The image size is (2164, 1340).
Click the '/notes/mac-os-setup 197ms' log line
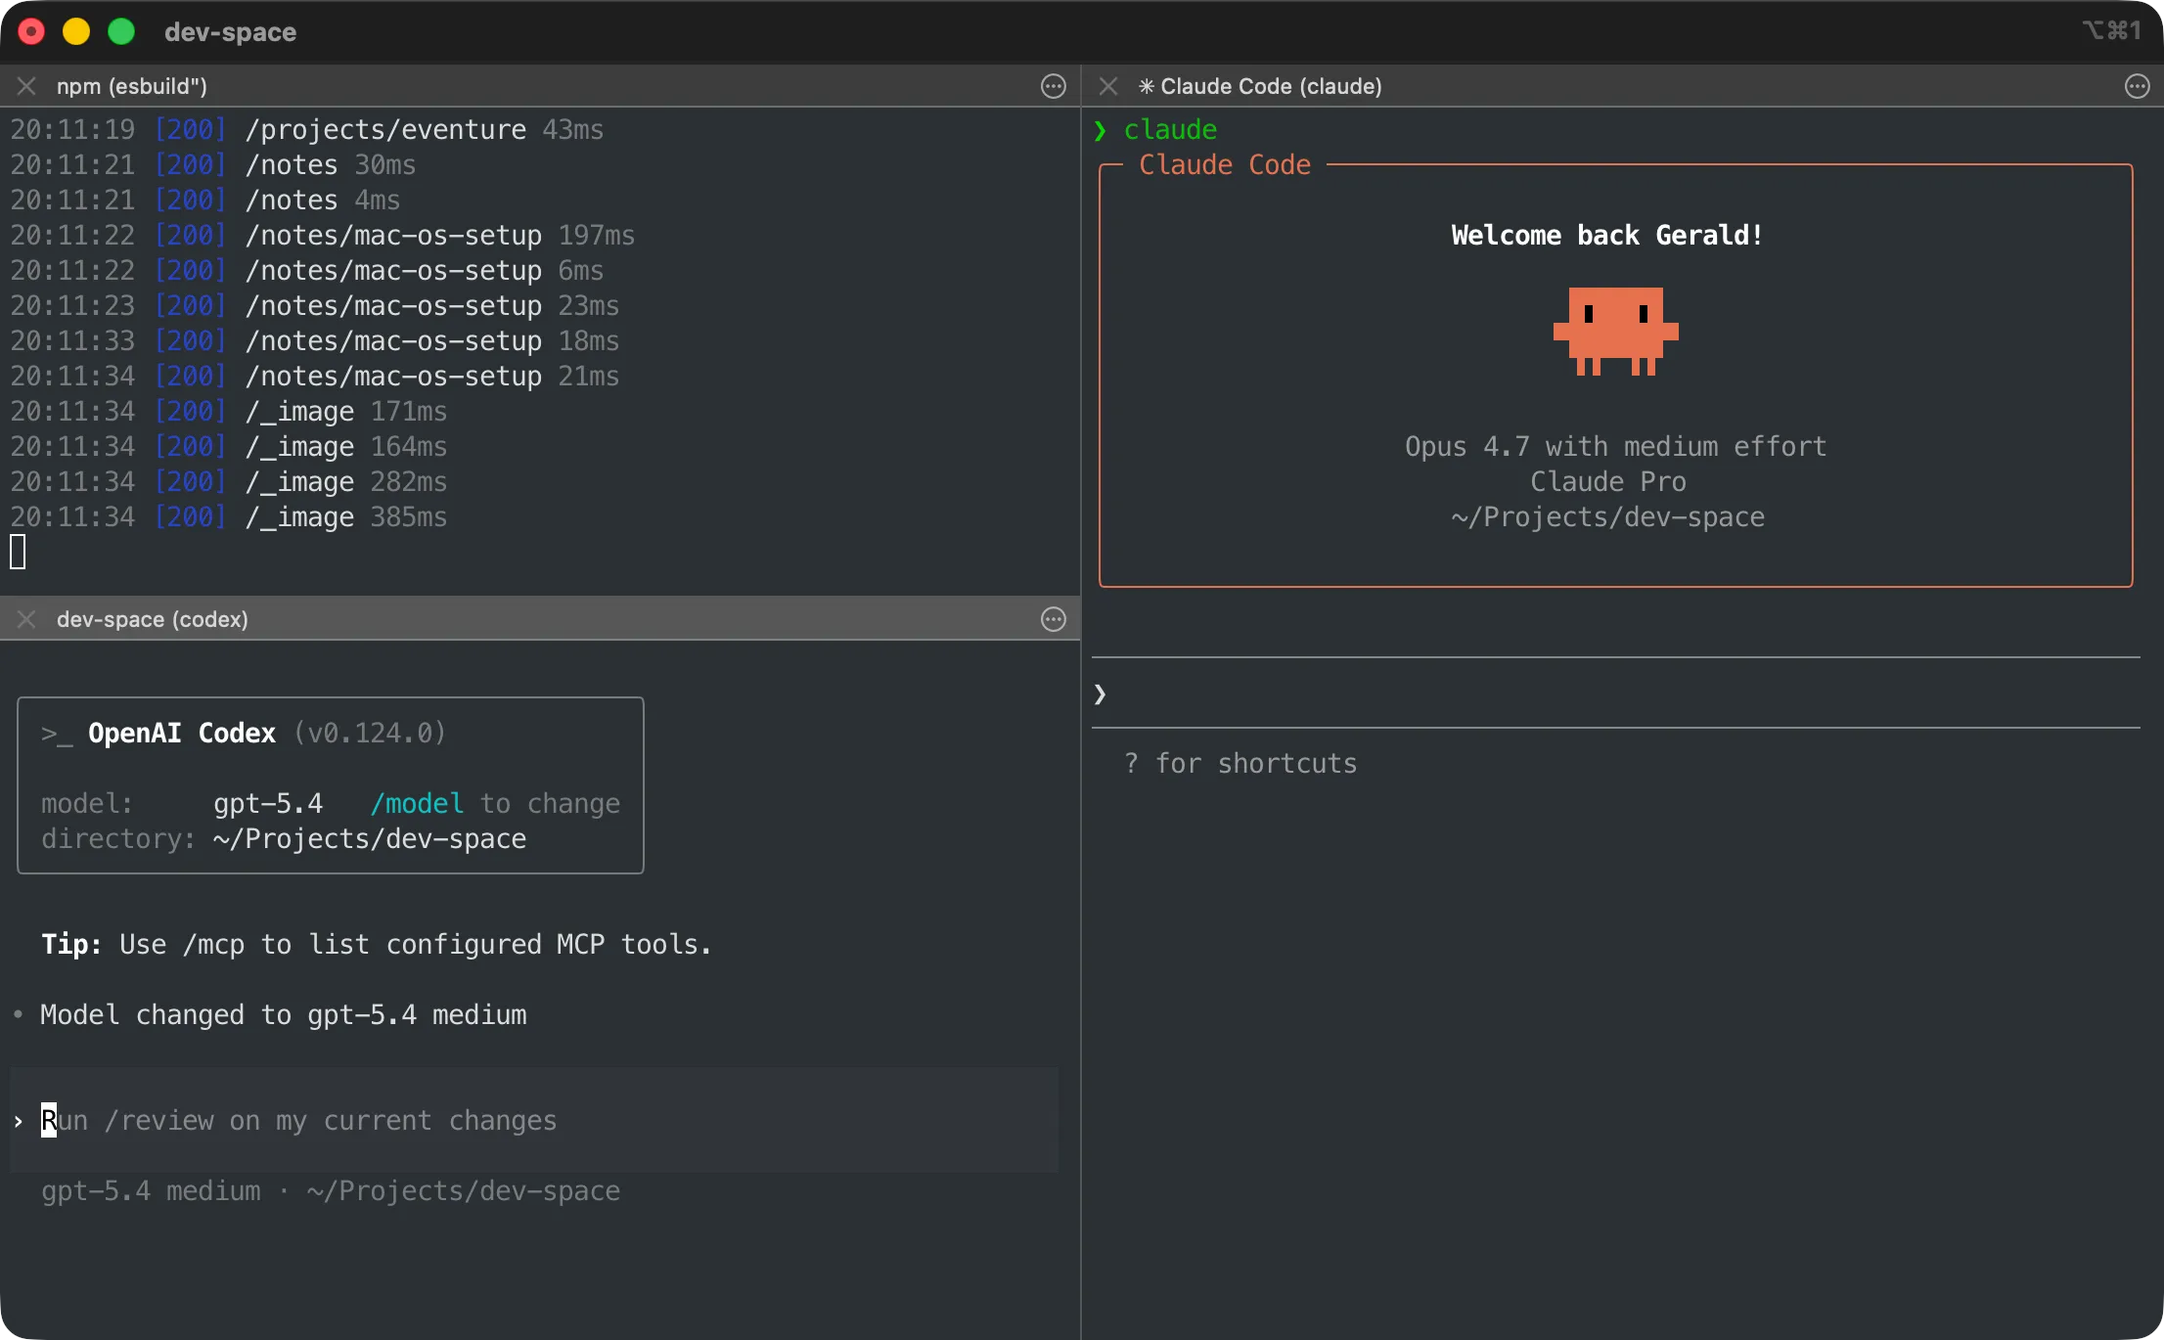coord(323,235)
